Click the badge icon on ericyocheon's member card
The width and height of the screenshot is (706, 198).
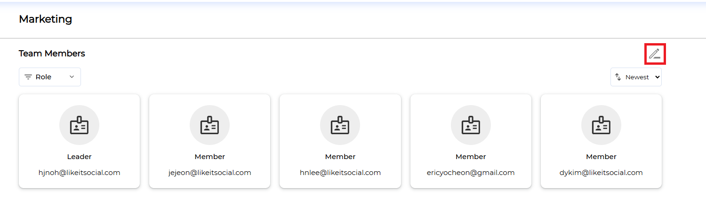471,125
